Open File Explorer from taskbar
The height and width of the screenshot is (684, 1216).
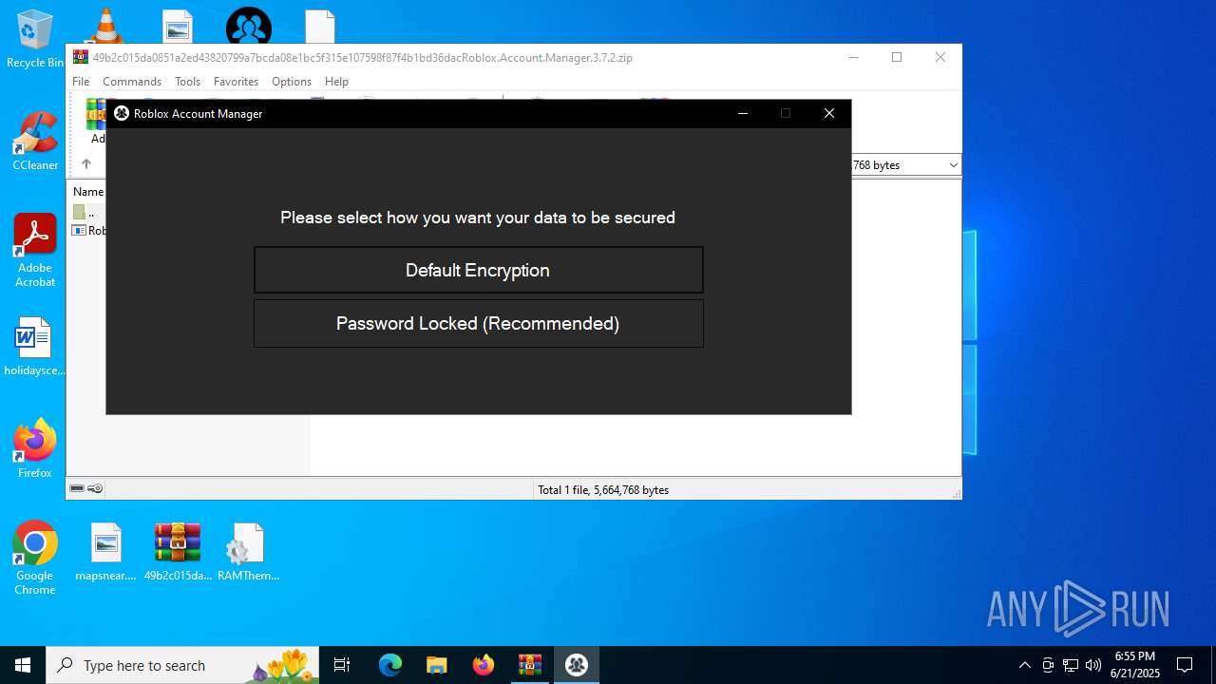tap(437, 665)
